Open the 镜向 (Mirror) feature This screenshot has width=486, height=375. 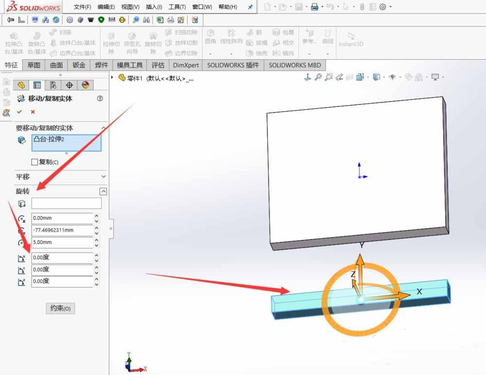[284, 53]
